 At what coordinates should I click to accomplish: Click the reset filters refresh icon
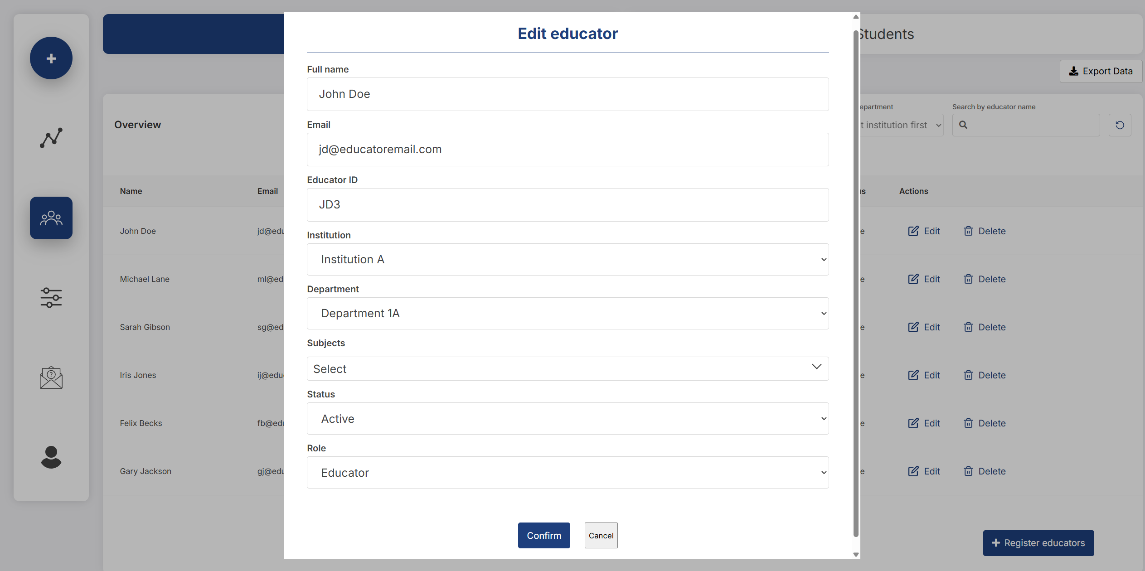pyautogui.click(x=1120, y=125)
